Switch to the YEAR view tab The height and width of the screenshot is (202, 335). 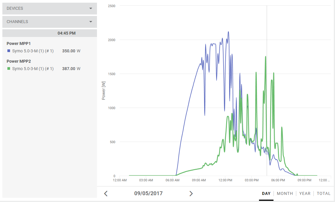tap(305, 193)
